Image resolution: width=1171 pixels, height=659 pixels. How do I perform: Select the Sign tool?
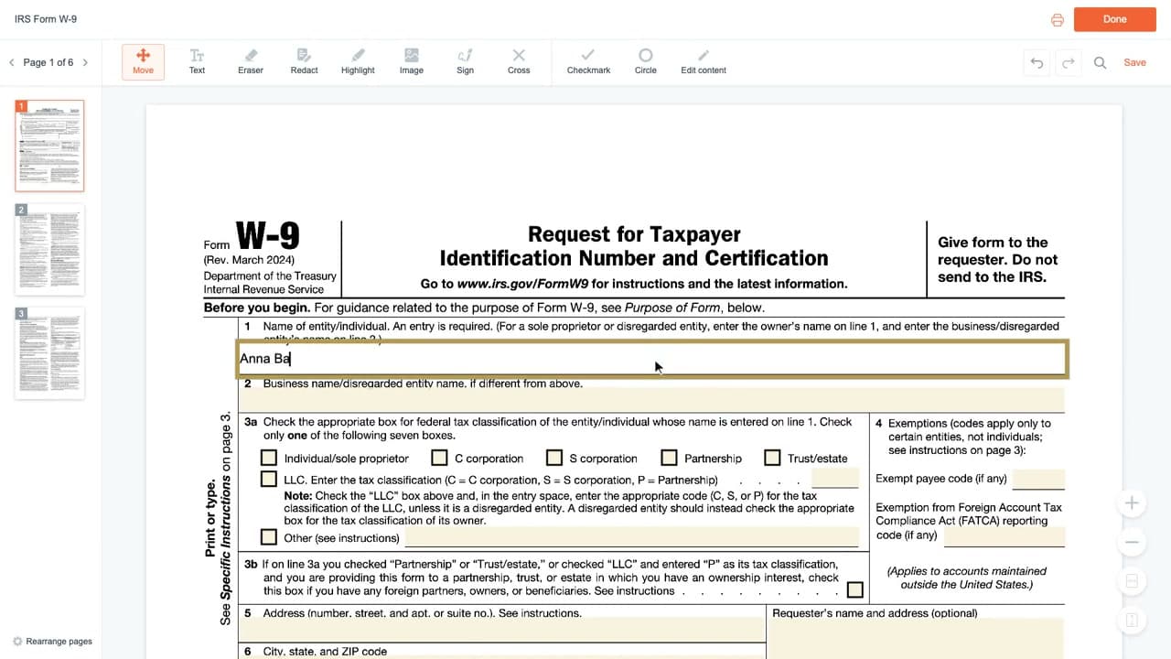pos(465,61)
